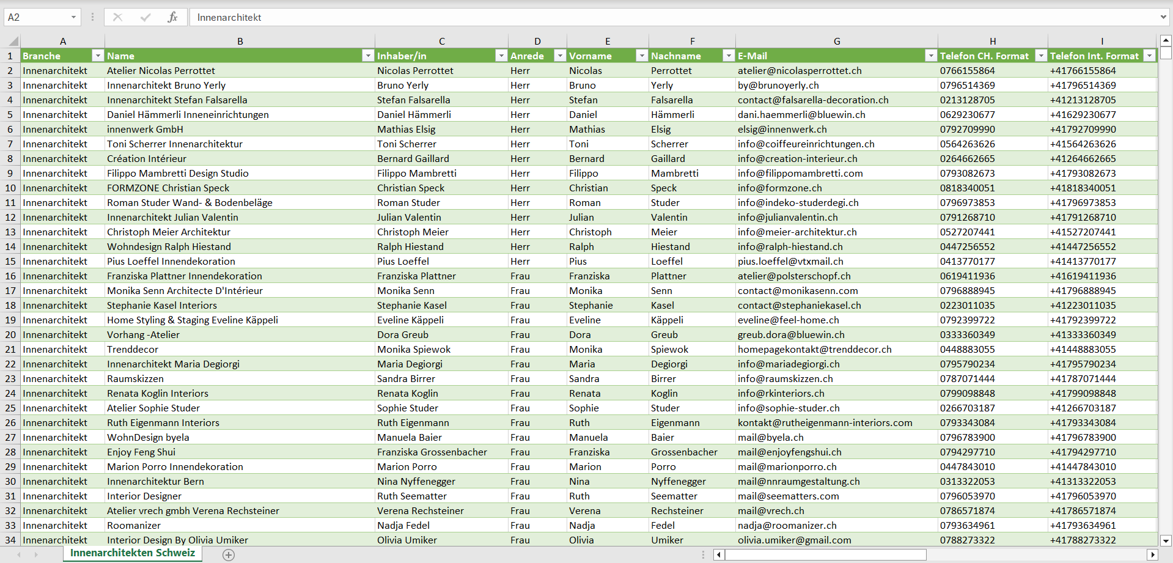Click next sheet navigation arrow
Image resolution: width=1173 pixels, height=563 pixels.
click(x=36, y=554)
